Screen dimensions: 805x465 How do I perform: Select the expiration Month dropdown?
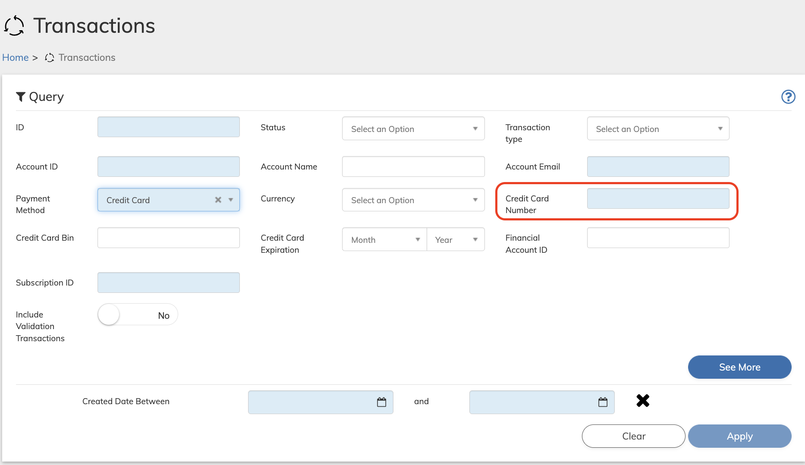(384, 239)
